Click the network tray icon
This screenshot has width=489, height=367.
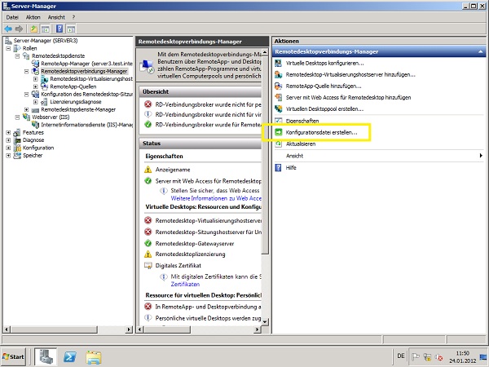pyautogui.click(x=427, y=356)
